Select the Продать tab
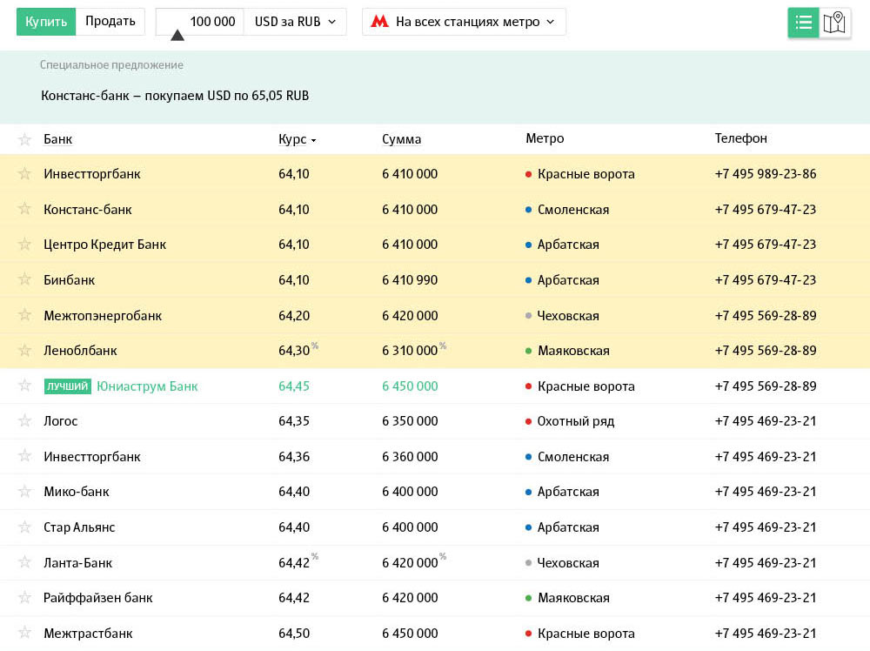 click(x=110, y=22)
